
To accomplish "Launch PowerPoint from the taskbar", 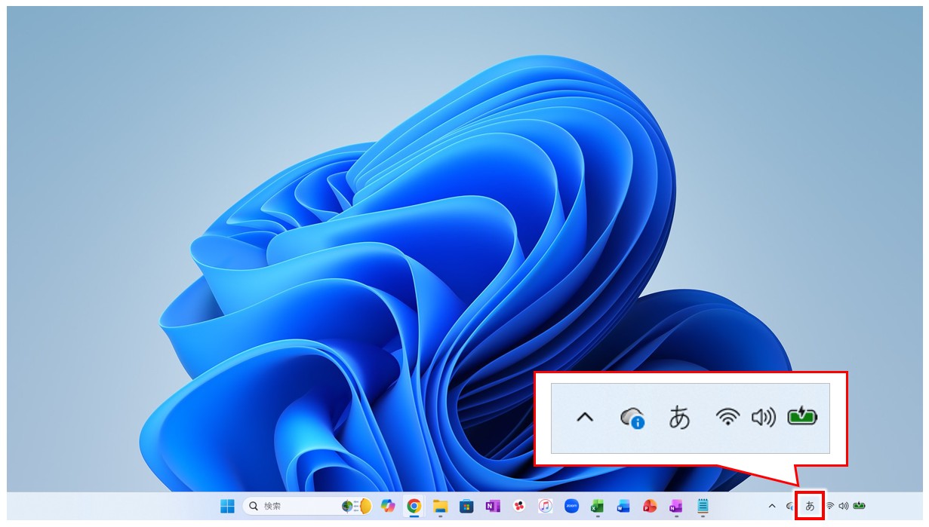I will (x=650, y=506).
